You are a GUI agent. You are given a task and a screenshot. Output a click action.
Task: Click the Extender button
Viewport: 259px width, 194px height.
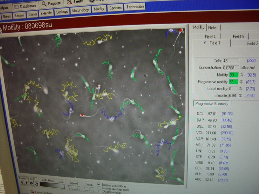(x=46, y=13)
